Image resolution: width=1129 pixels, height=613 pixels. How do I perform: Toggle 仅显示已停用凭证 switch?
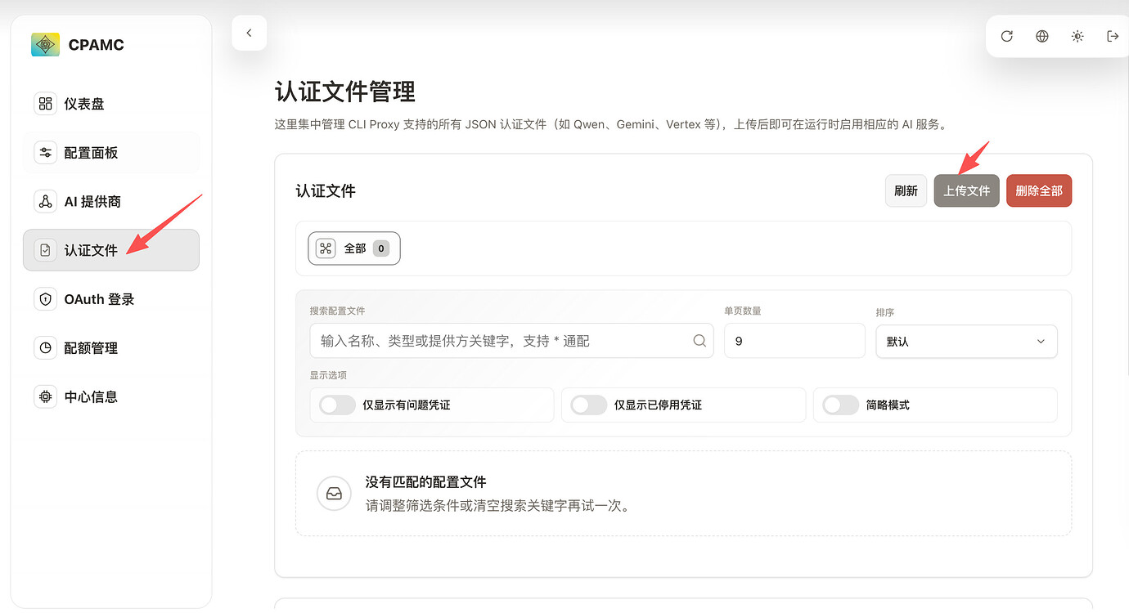[589, 405]
